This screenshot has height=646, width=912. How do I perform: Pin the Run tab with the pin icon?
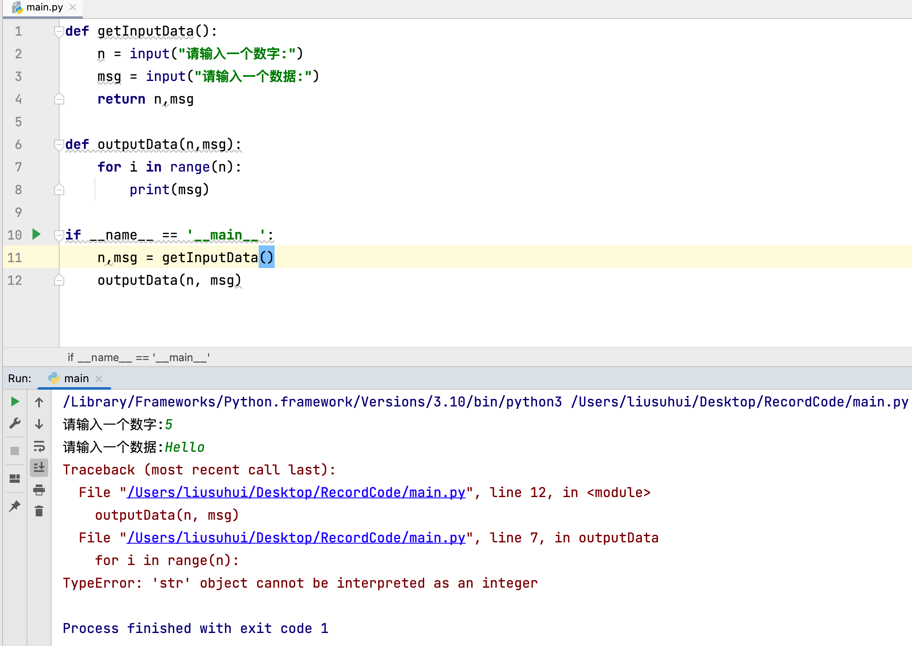pyautogui.click(x=15, y=506)
